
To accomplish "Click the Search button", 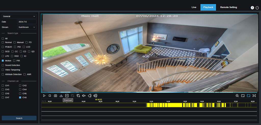I will (x=19, y=118).
